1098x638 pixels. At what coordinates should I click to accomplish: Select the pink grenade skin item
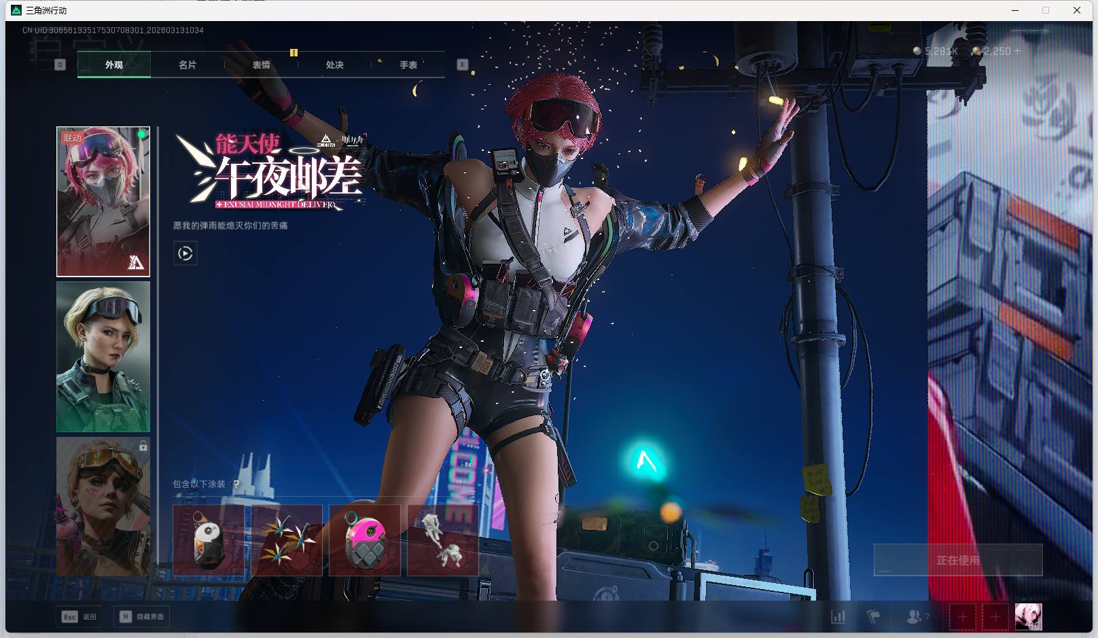(365, 540)
